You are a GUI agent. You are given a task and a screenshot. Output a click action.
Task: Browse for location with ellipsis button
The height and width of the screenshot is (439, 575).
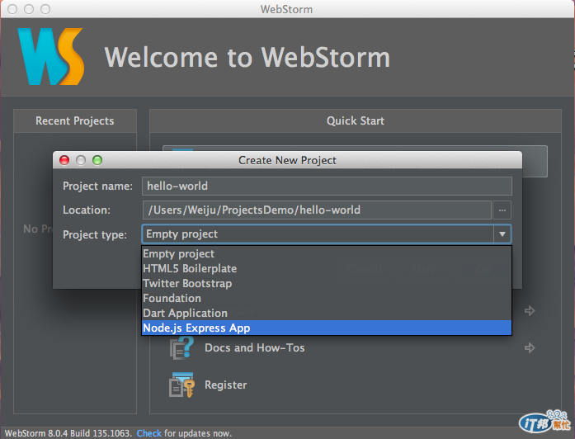coord(502,210)
